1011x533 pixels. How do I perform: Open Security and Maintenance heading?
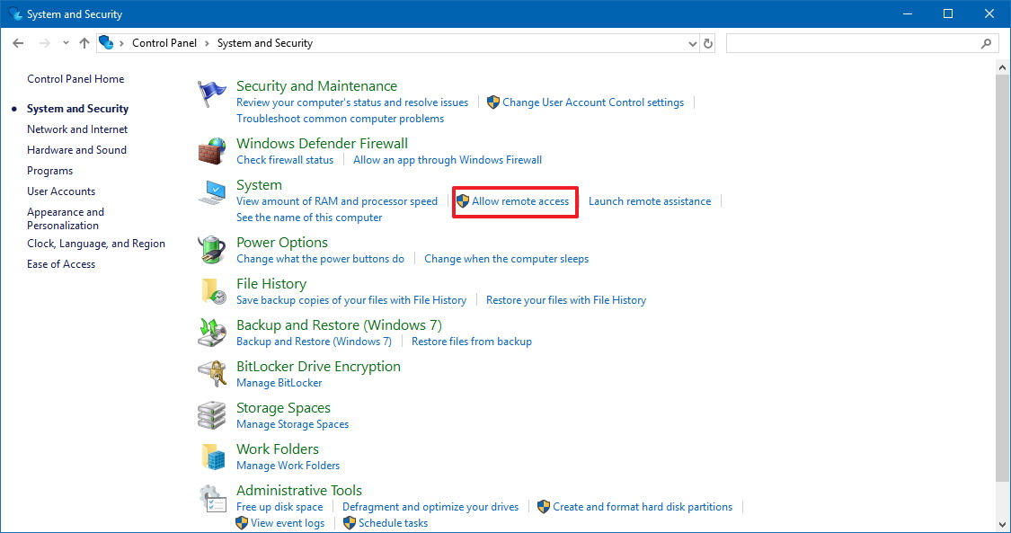(316, 85)
